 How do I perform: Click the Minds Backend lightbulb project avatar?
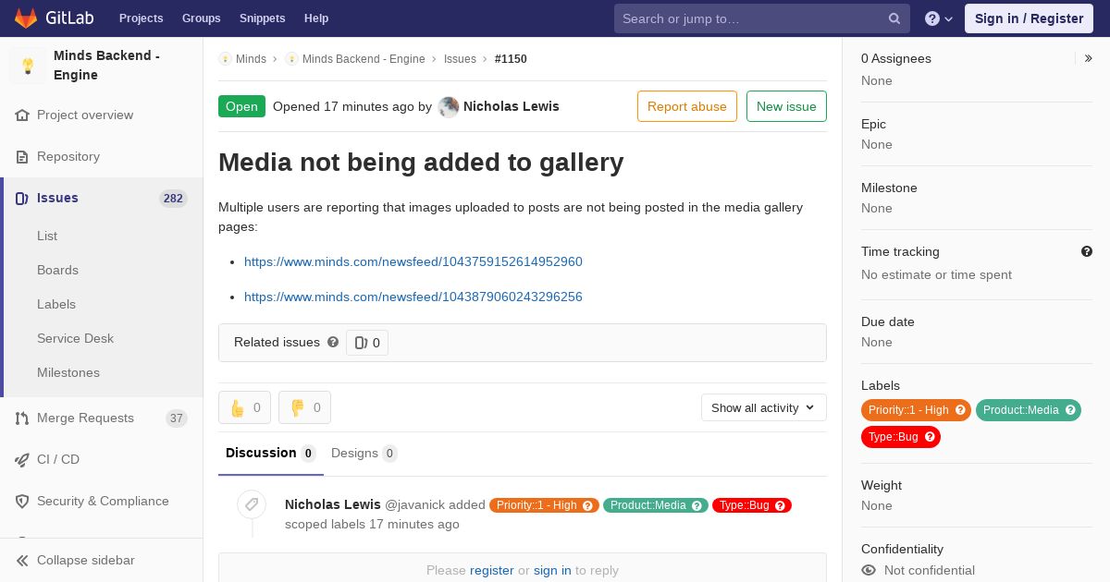click(28, 66)
